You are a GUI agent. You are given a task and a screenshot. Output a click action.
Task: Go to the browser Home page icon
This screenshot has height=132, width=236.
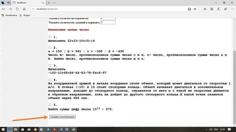pyautogui.click(x=24, y=9)
